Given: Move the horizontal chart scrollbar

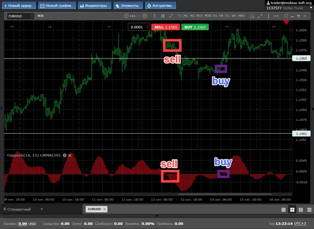Looking at the screenshot, I should (225, 194).
